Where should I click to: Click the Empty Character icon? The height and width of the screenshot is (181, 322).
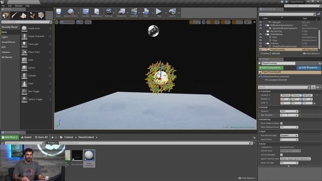click(24, 36)
